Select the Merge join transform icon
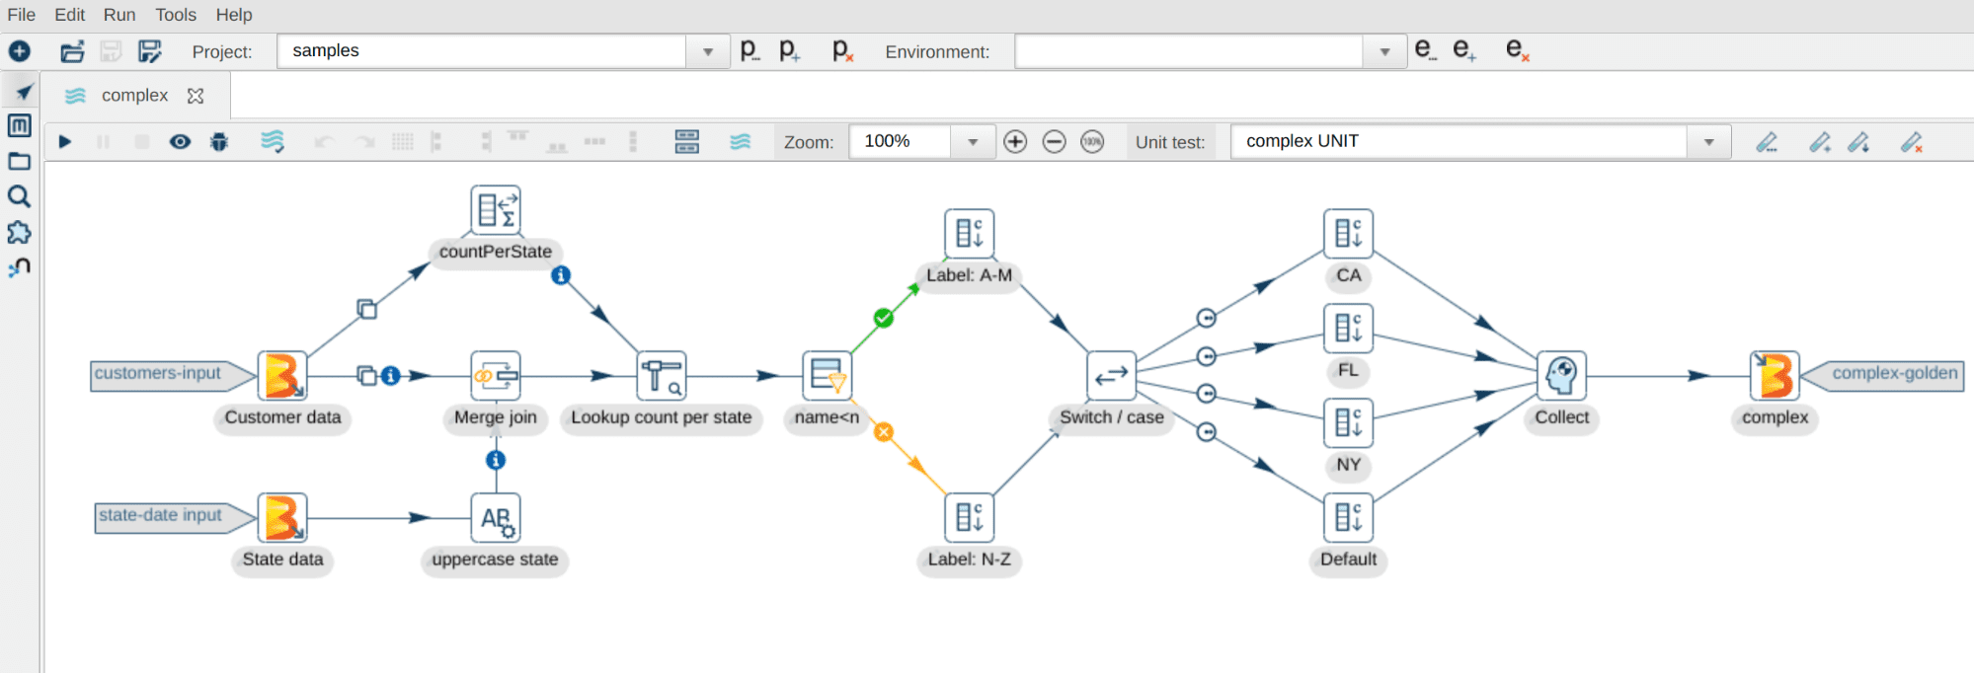The width and height of the screenshot is (1974, 673). (495, 376)
